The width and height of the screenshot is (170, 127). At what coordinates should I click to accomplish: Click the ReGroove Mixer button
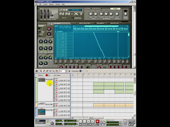click(x=125, y=121)
